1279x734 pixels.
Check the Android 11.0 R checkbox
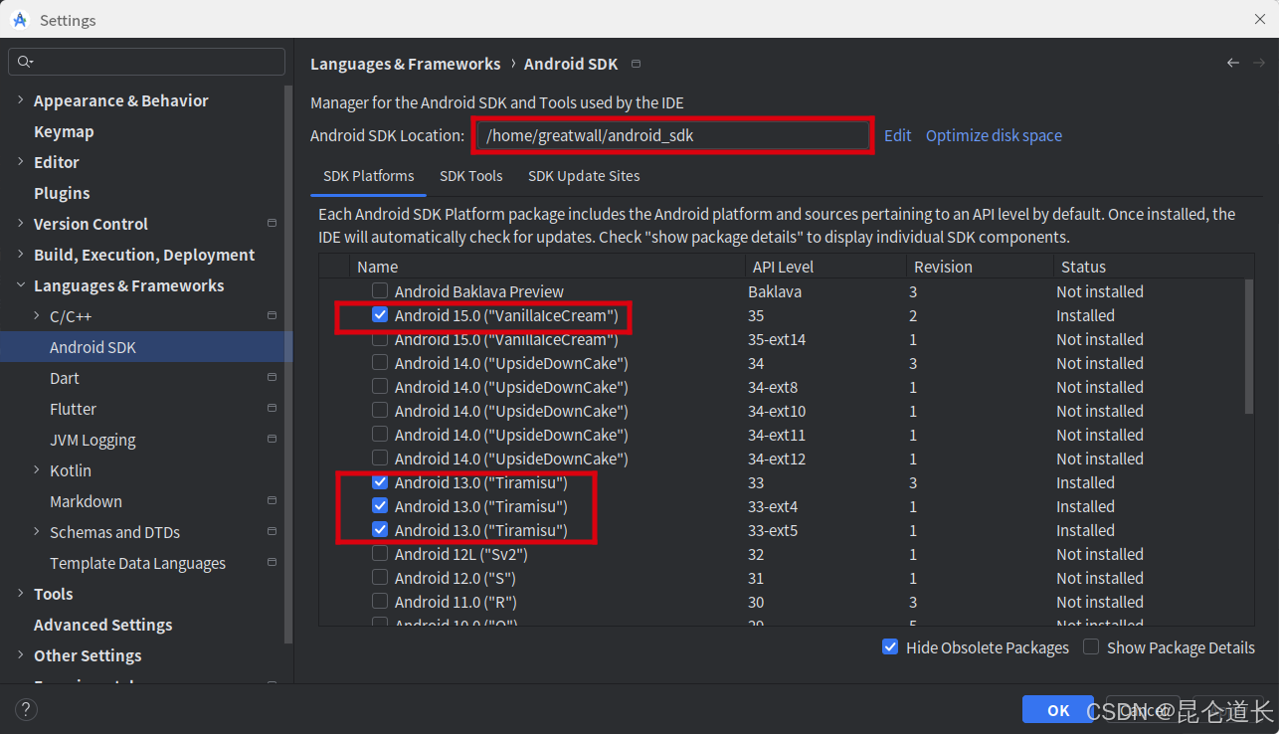tap(380, 602)
